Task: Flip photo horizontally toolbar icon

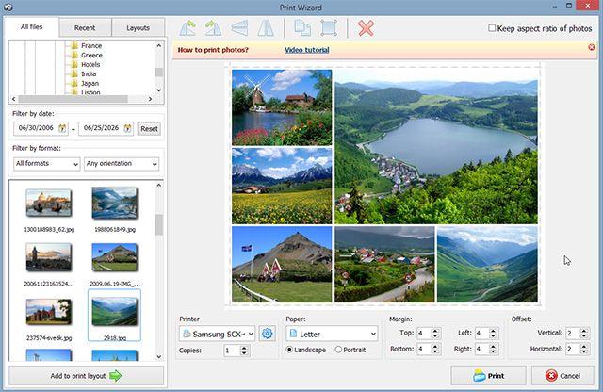Action: click(x=266, y=28)
